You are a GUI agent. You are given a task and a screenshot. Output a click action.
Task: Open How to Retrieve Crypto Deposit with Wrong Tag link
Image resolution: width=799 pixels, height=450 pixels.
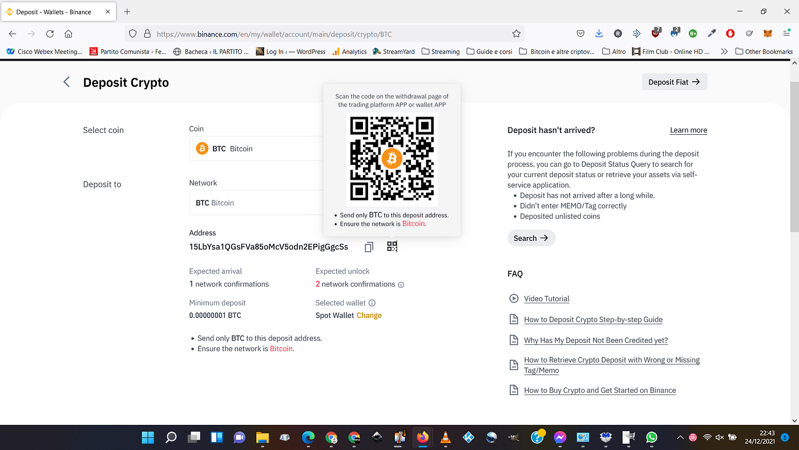[612, 365]
